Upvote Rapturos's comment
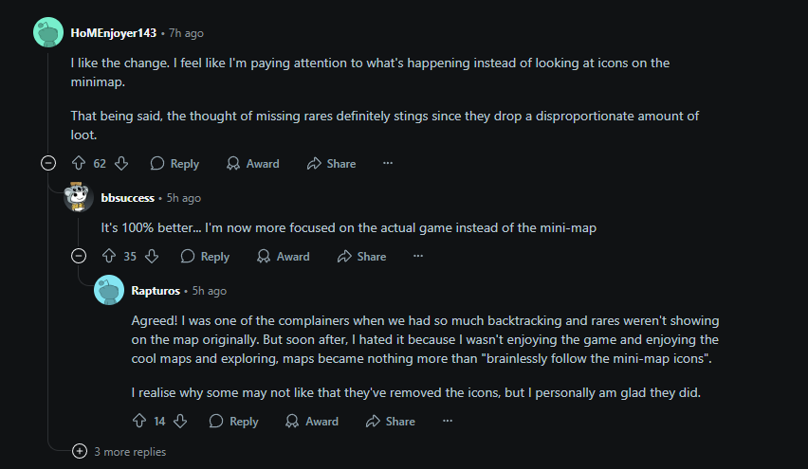 pyautogui.click(x=139, y=421)
